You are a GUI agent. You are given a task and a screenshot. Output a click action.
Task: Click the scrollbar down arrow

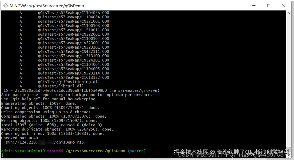pyautogui.click(x=289, y=155)
